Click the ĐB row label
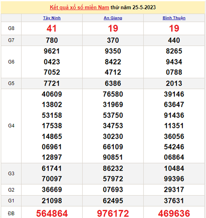 click(x=11, y=213)
